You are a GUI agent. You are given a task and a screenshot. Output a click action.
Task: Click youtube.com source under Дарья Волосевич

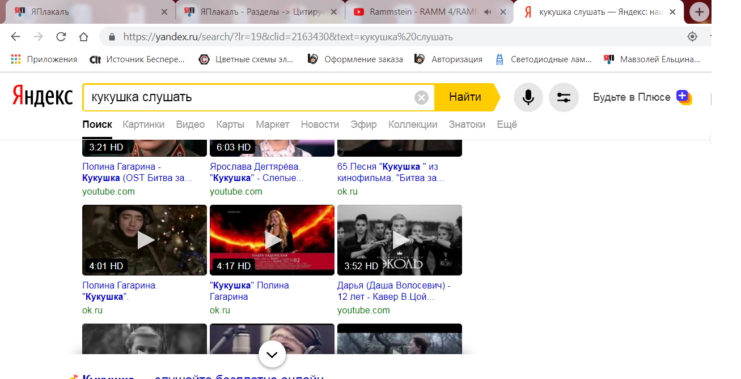[363, 310]
